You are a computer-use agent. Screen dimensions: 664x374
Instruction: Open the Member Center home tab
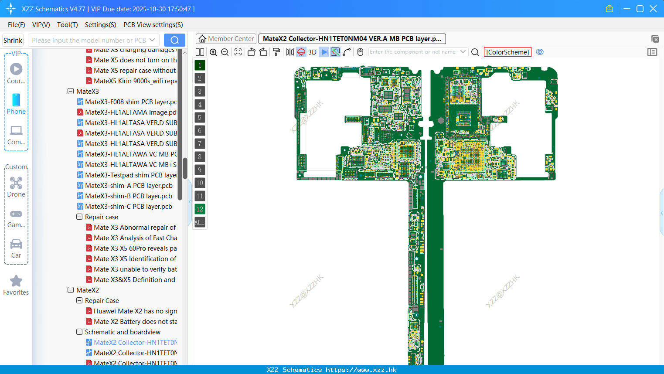pyautogui.click(x=226, y=39)
